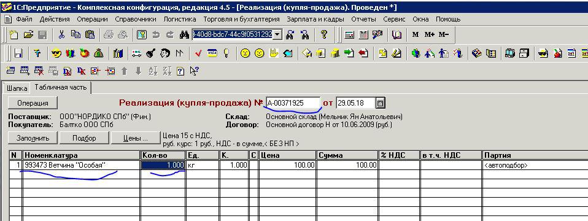Viewport: 588px width, 221px height.
Task: Click the Sort ascending A-Z icon
Action: 153,71
